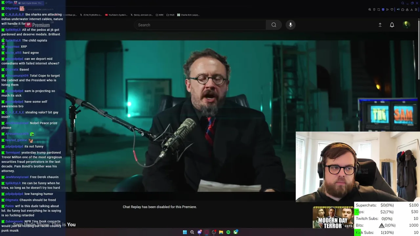Click the triangular player icon in toolbar
420x236 pixels.
click(x=387, y=10)
